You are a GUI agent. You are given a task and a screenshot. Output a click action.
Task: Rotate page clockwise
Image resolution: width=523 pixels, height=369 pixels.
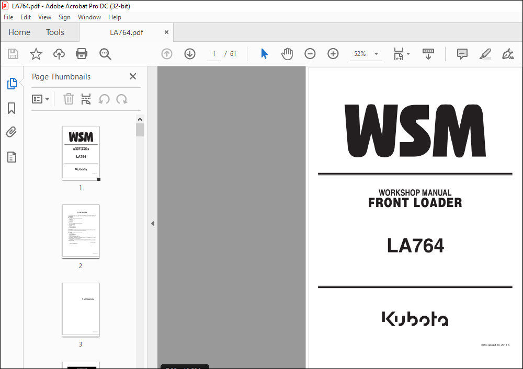click(x=122, y=99)
